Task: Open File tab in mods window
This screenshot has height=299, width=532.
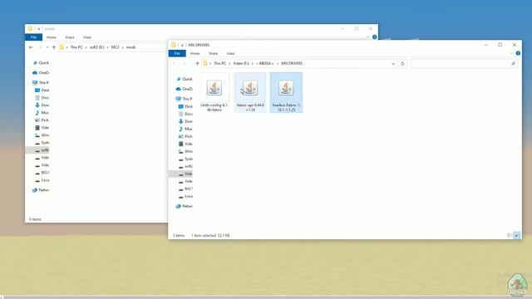Action: point(33,37)
